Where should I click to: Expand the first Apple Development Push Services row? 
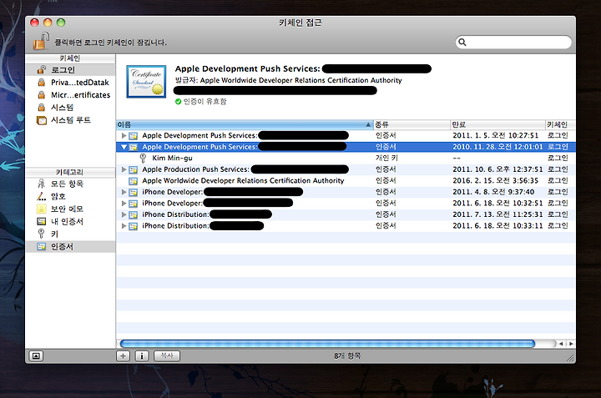point(124,136)
